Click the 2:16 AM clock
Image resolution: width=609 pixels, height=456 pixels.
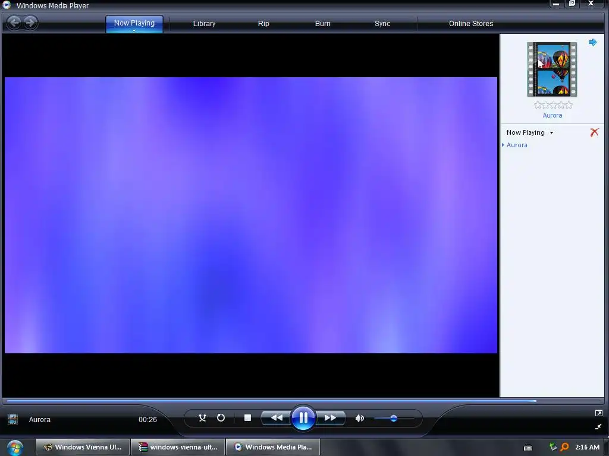tap(587, 447)
